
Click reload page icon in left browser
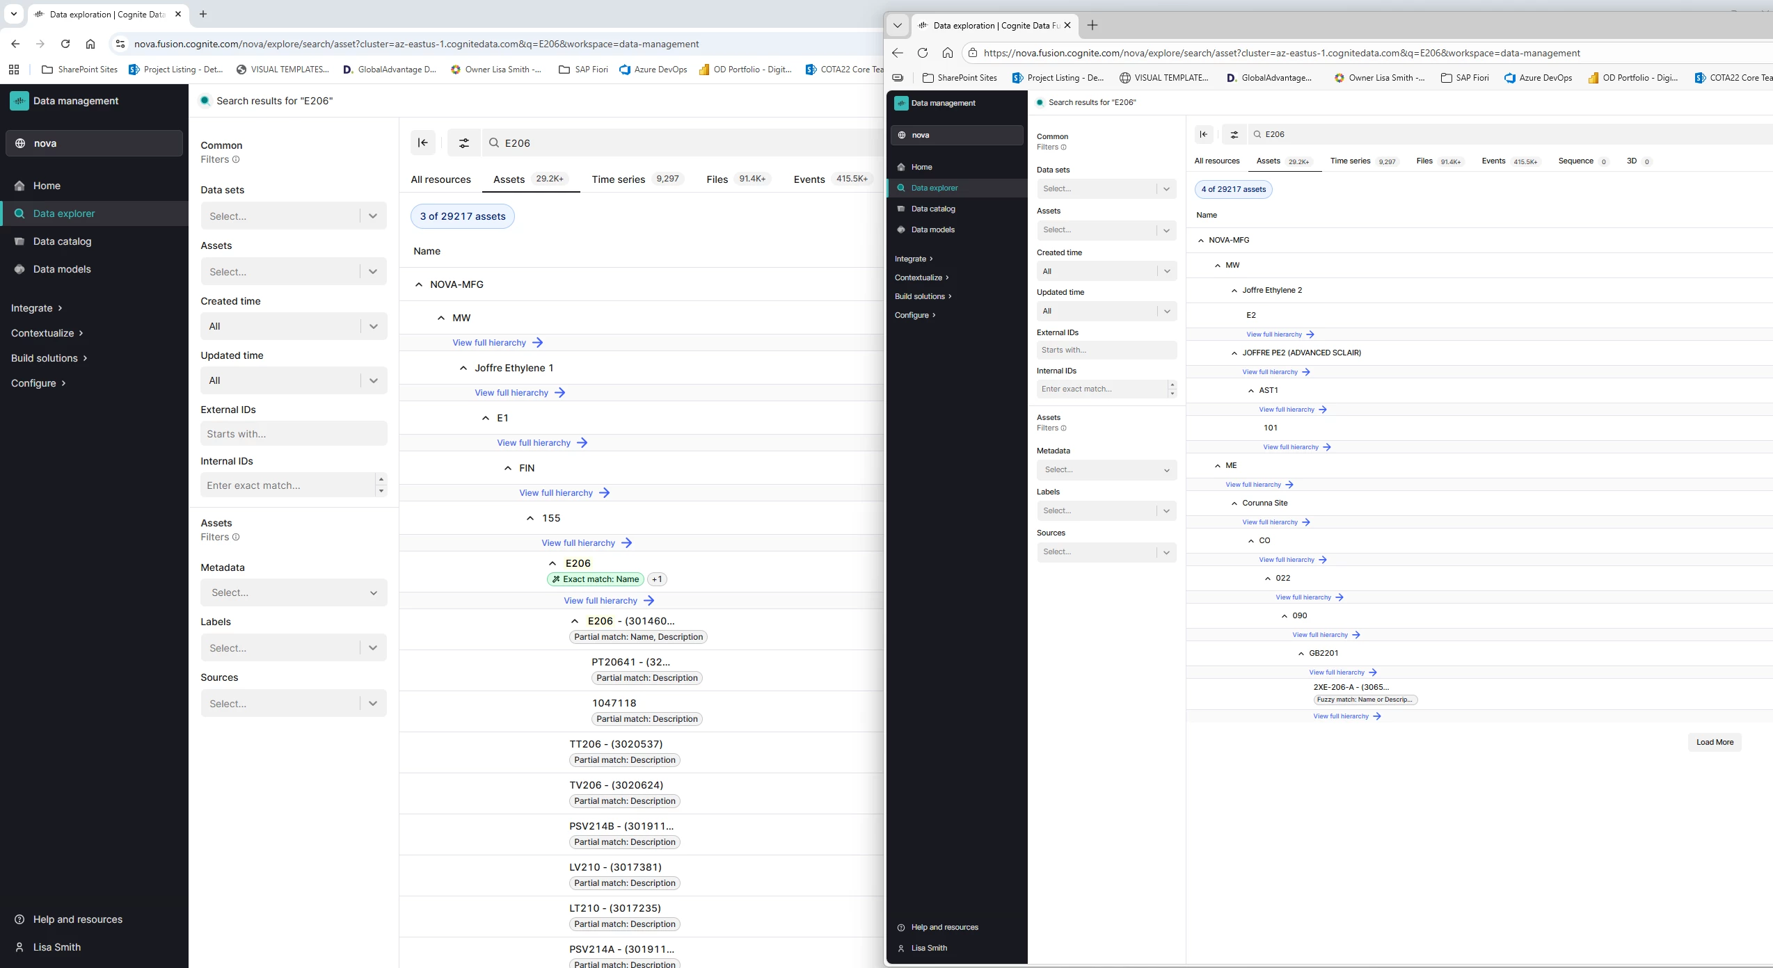click(65, 44)
